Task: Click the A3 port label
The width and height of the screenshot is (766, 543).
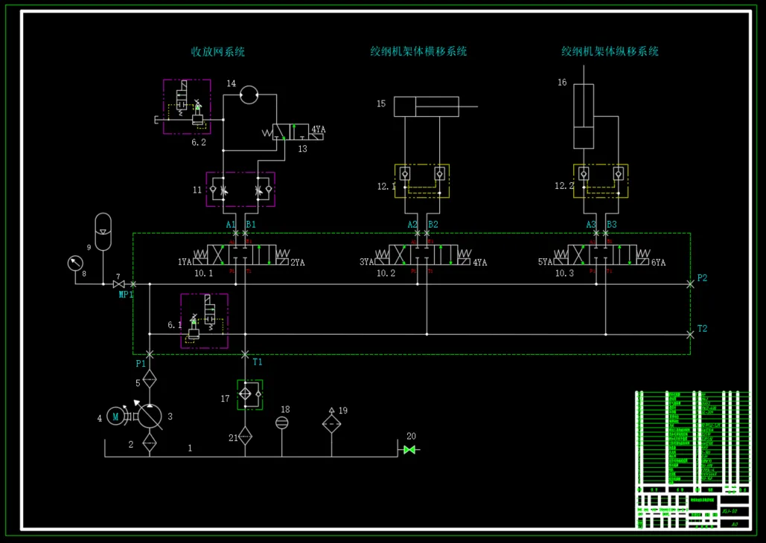Action: [x=591, y=225]
